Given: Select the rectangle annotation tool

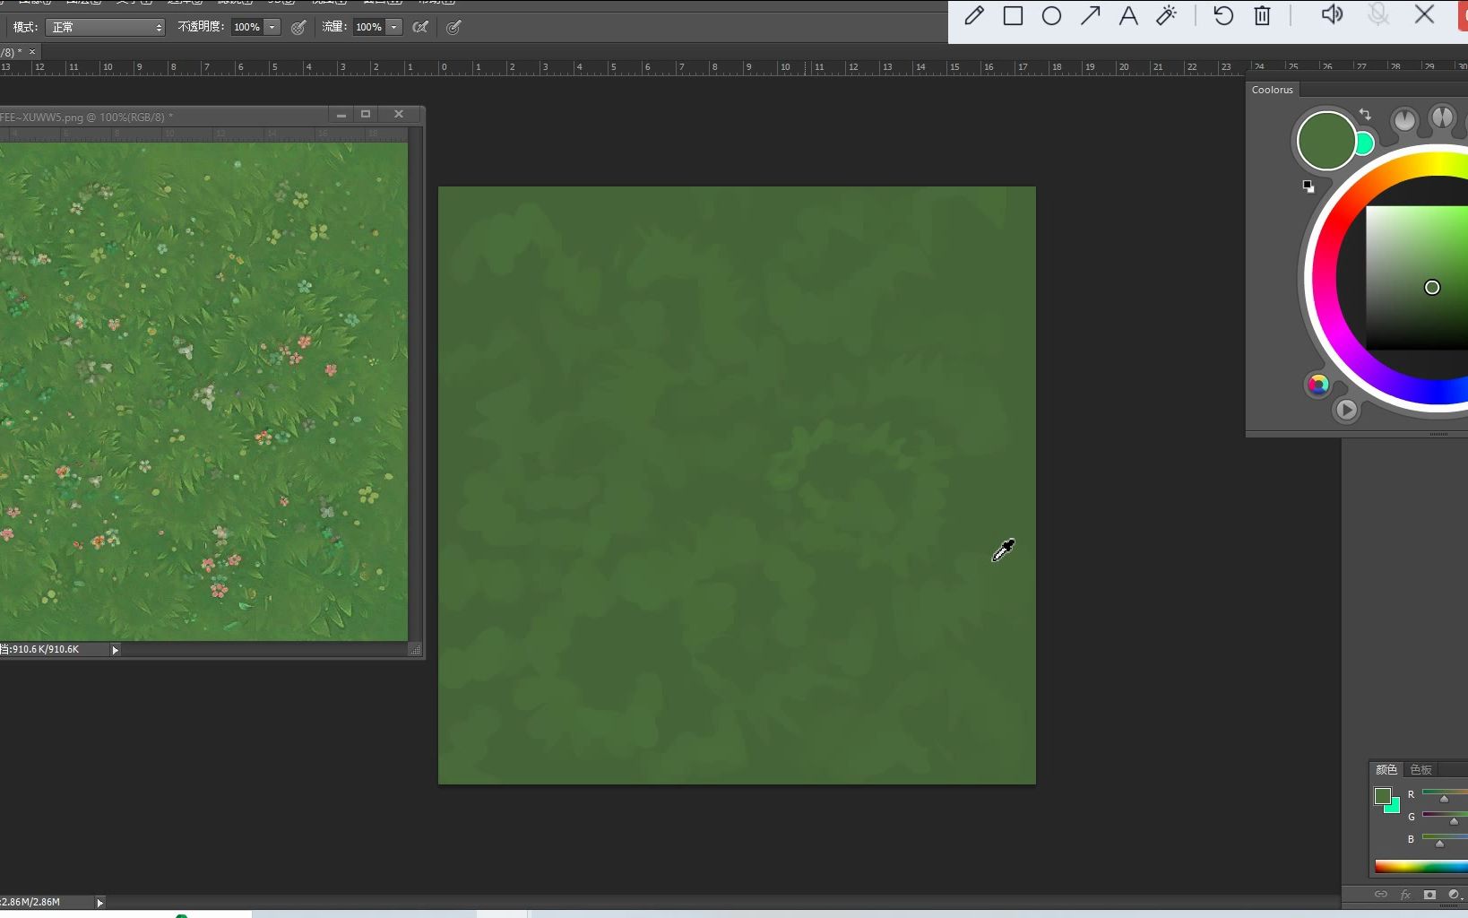Looking at the screenshot, I should [x=1013, y=15].
